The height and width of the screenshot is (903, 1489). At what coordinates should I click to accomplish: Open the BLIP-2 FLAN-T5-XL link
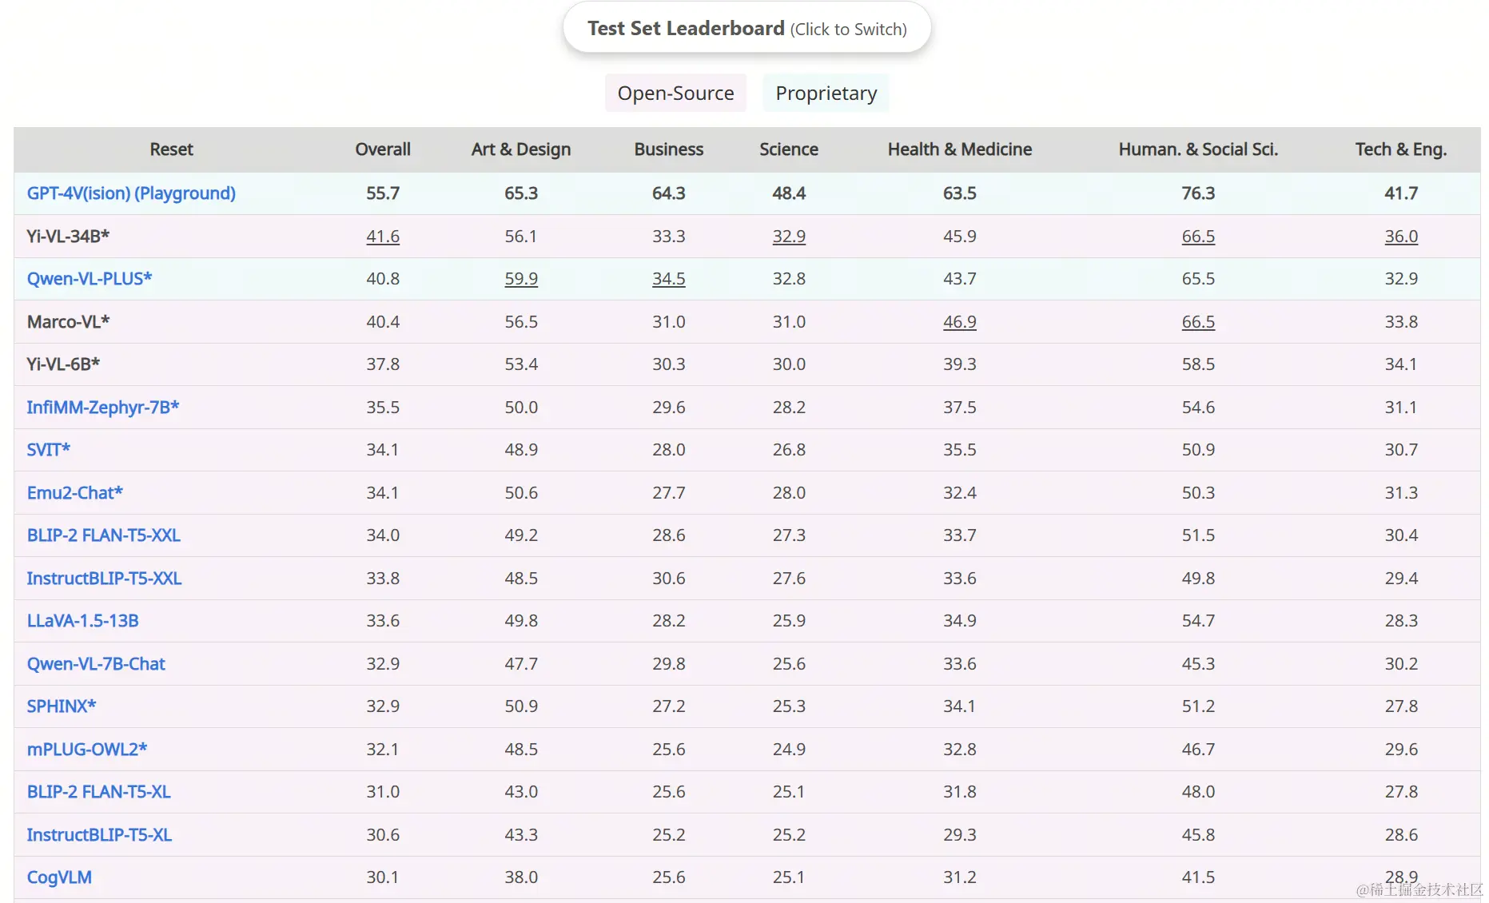click(x=99, y=792)
